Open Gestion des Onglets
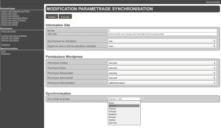The image size is (221, 128). coord(10,22)
